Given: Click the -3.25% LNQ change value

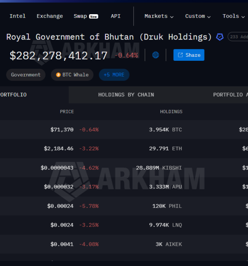Looking at the screenshot, I should point(89,225).
